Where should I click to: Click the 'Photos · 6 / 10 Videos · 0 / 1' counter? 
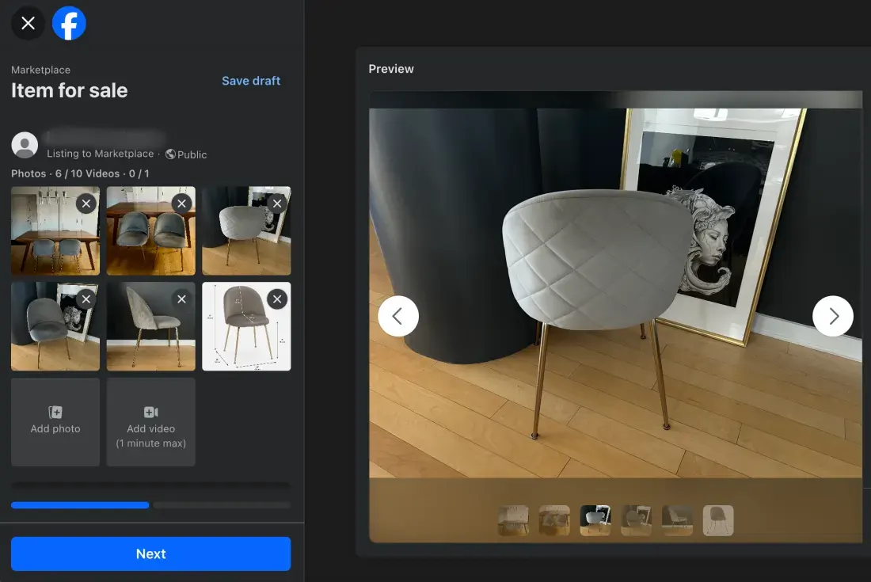[x=80, y=174]
